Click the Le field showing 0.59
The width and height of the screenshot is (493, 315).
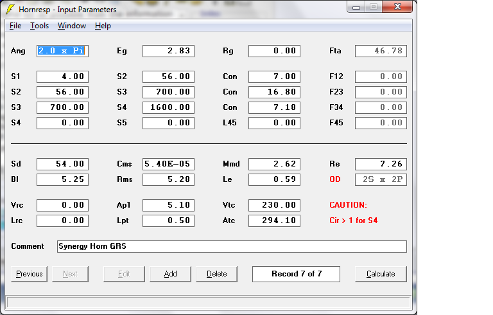pos(275,179)
